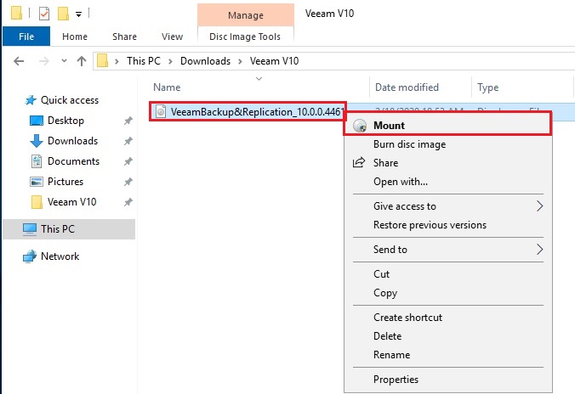Viewport: 575px width, 394px height.
Task: Expand the Give access to submenu
Action: point(448,206)
